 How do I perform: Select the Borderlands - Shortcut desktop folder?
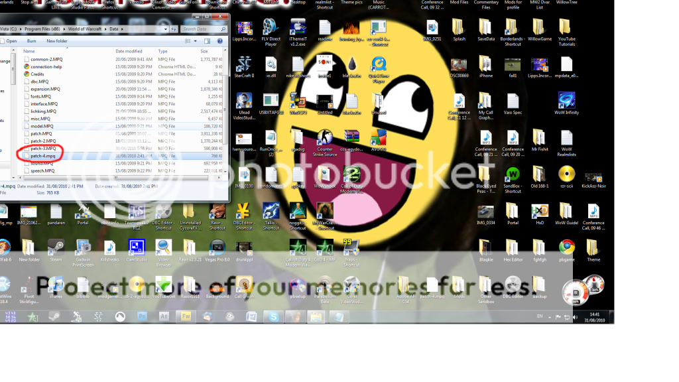tap(513, 32)
